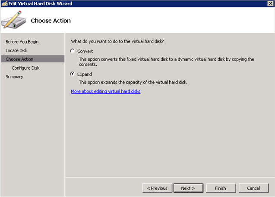This screenshot has height=197, width=275.
Task: Click the wizard icon in the title bar
Action: click(4, 4)
